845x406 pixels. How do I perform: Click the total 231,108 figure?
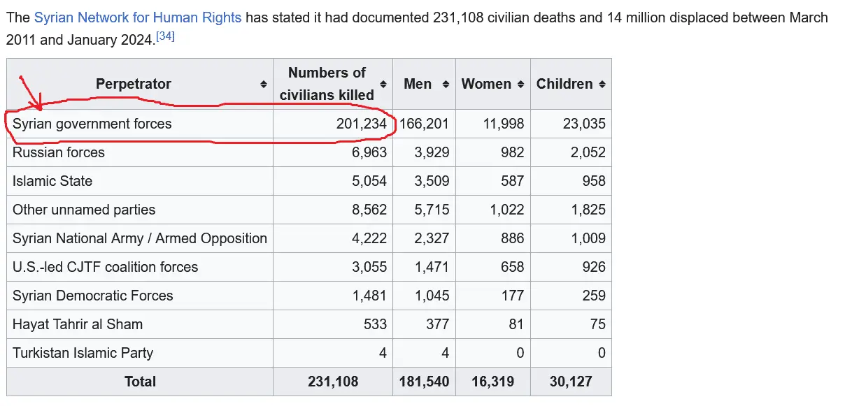click(x=333, y=382)
